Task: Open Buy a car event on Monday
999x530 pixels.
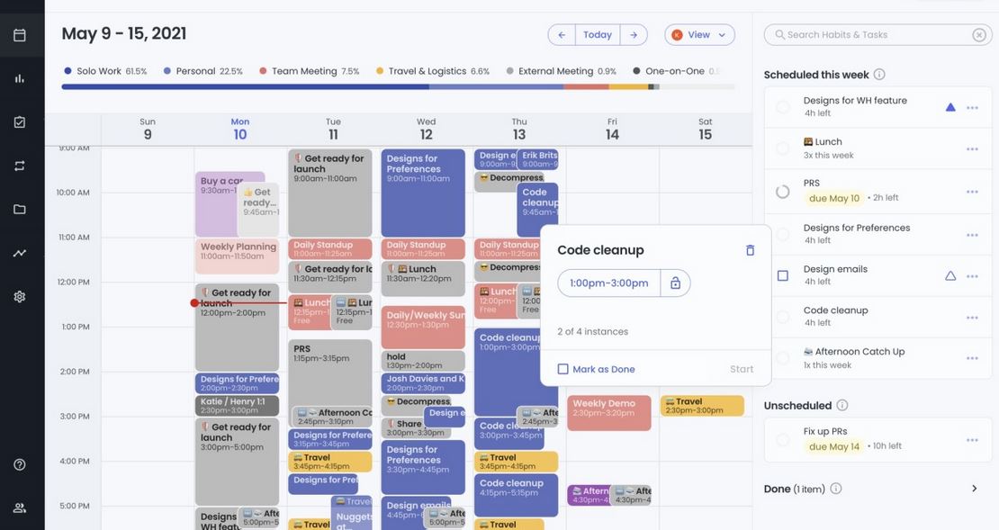Action: click(217, 204)
